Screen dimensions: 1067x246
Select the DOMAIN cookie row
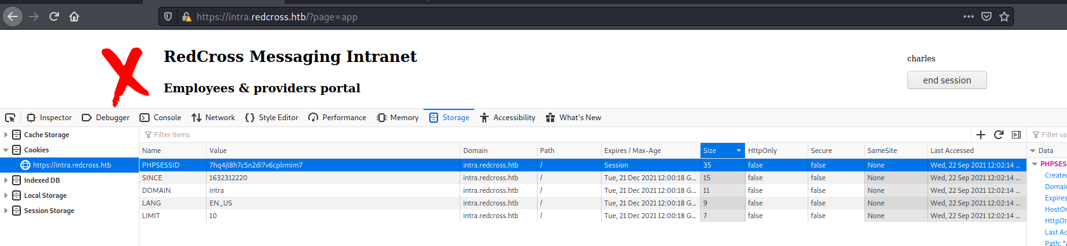582,190
